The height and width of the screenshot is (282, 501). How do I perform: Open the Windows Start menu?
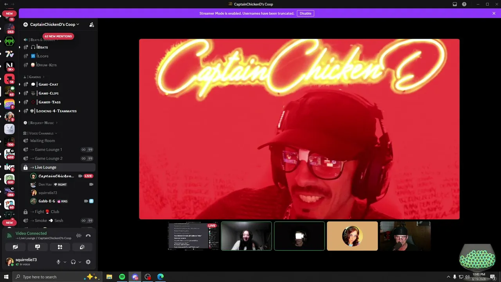6,277
